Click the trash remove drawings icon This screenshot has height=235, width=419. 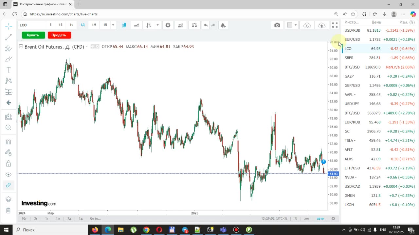(x=9, y=211)
